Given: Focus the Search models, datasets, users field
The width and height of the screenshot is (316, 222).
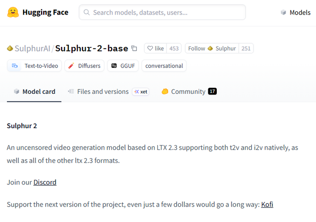Looking at the screenshot, I should (162, 12).
